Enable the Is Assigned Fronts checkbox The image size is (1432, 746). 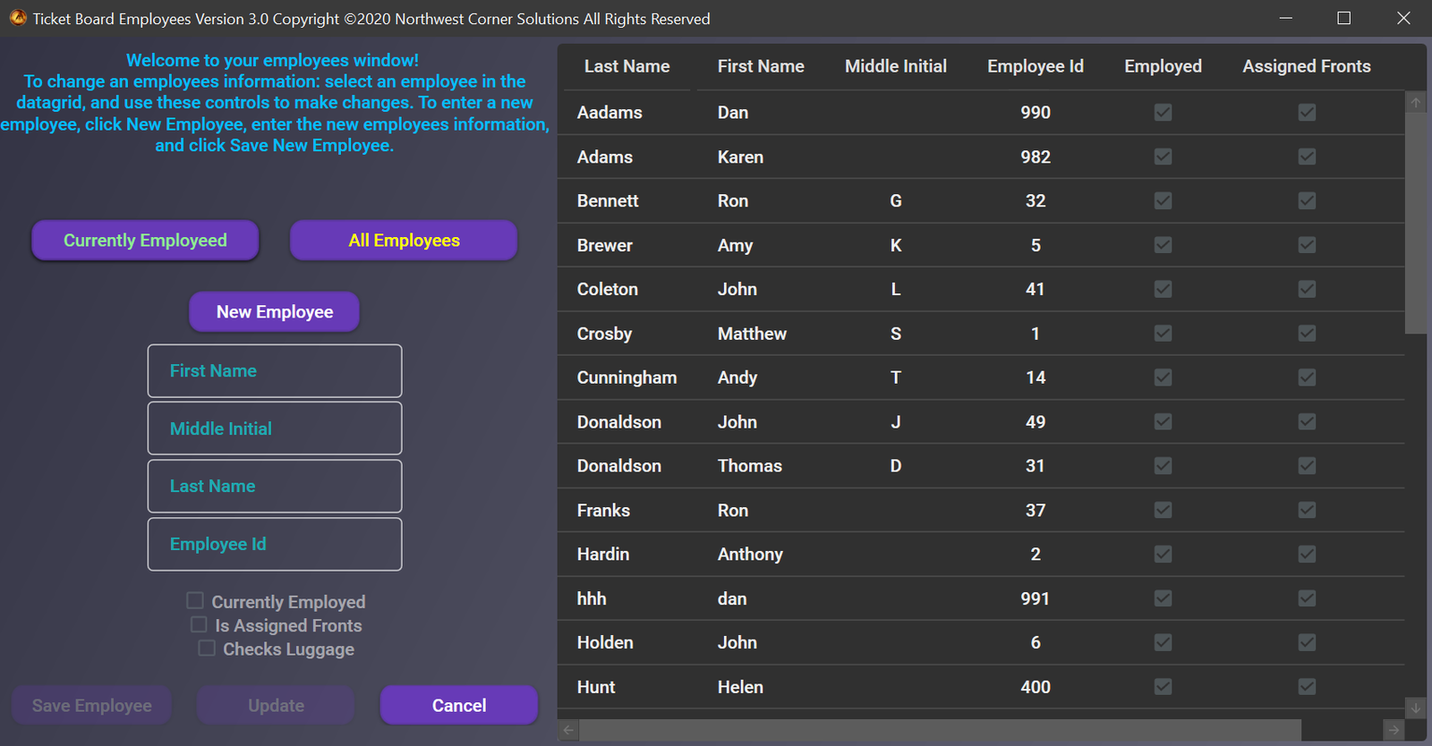[199, 624]
